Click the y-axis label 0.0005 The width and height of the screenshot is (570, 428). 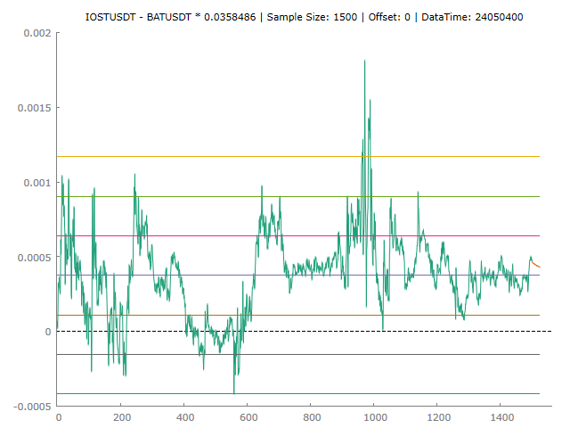click(34, 258)
